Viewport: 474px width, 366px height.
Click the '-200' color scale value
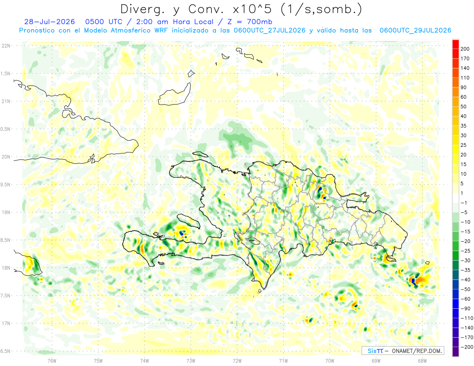coord(468,347)
